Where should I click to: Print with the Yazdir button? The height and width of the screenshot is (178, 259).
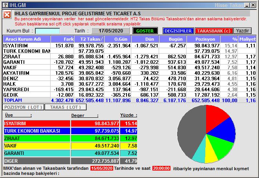tap(243, 31)
